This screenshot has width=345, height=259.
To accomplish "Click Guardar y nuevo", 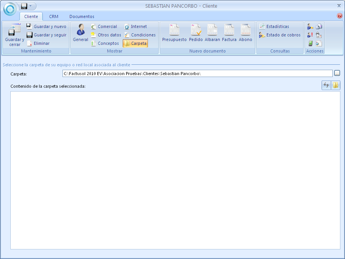I will (x=46, y=26).
